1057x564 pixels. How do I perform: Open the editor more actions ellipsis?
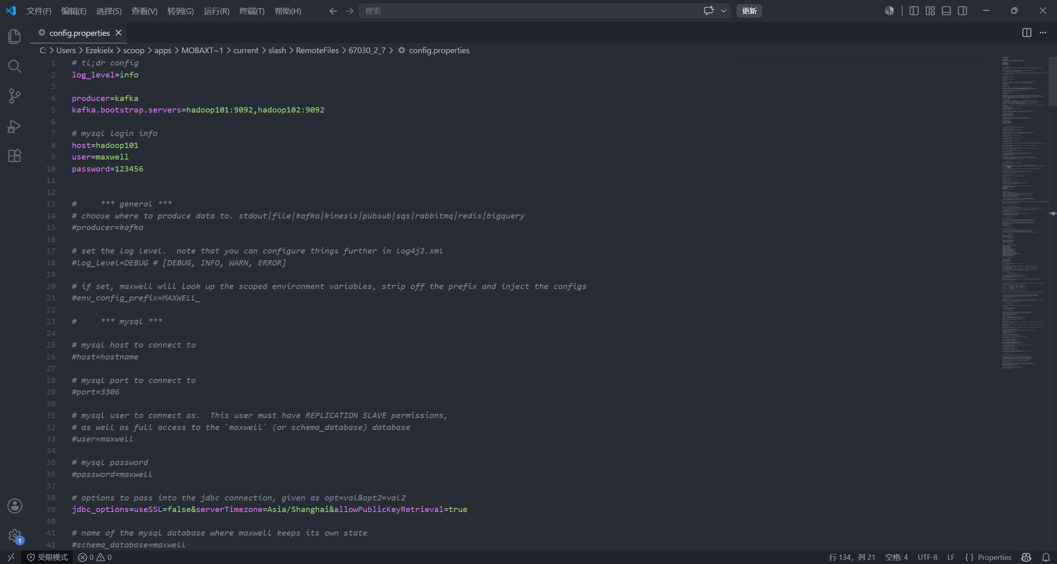coord(1043,33)
